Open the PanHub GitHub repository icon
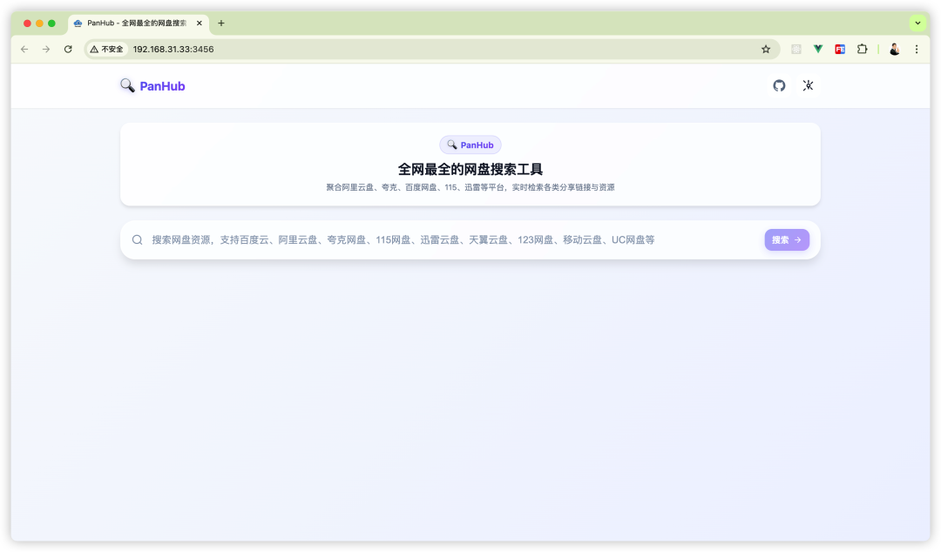941x552 pixels. click(779, 85)
